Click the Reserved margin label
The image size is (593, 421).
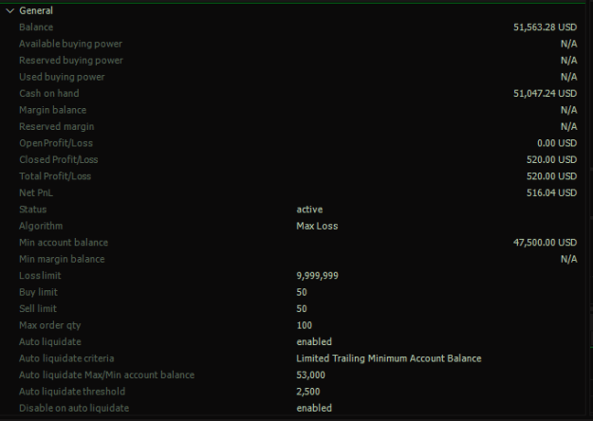pyautogui.click(x=57, y=127)
